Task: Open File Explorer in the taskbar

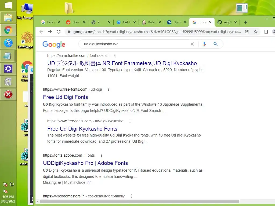Action: 8,17
